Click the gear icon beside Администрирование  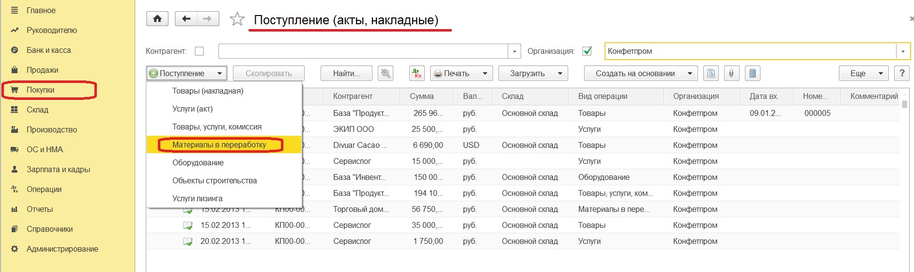click(15, 249)
